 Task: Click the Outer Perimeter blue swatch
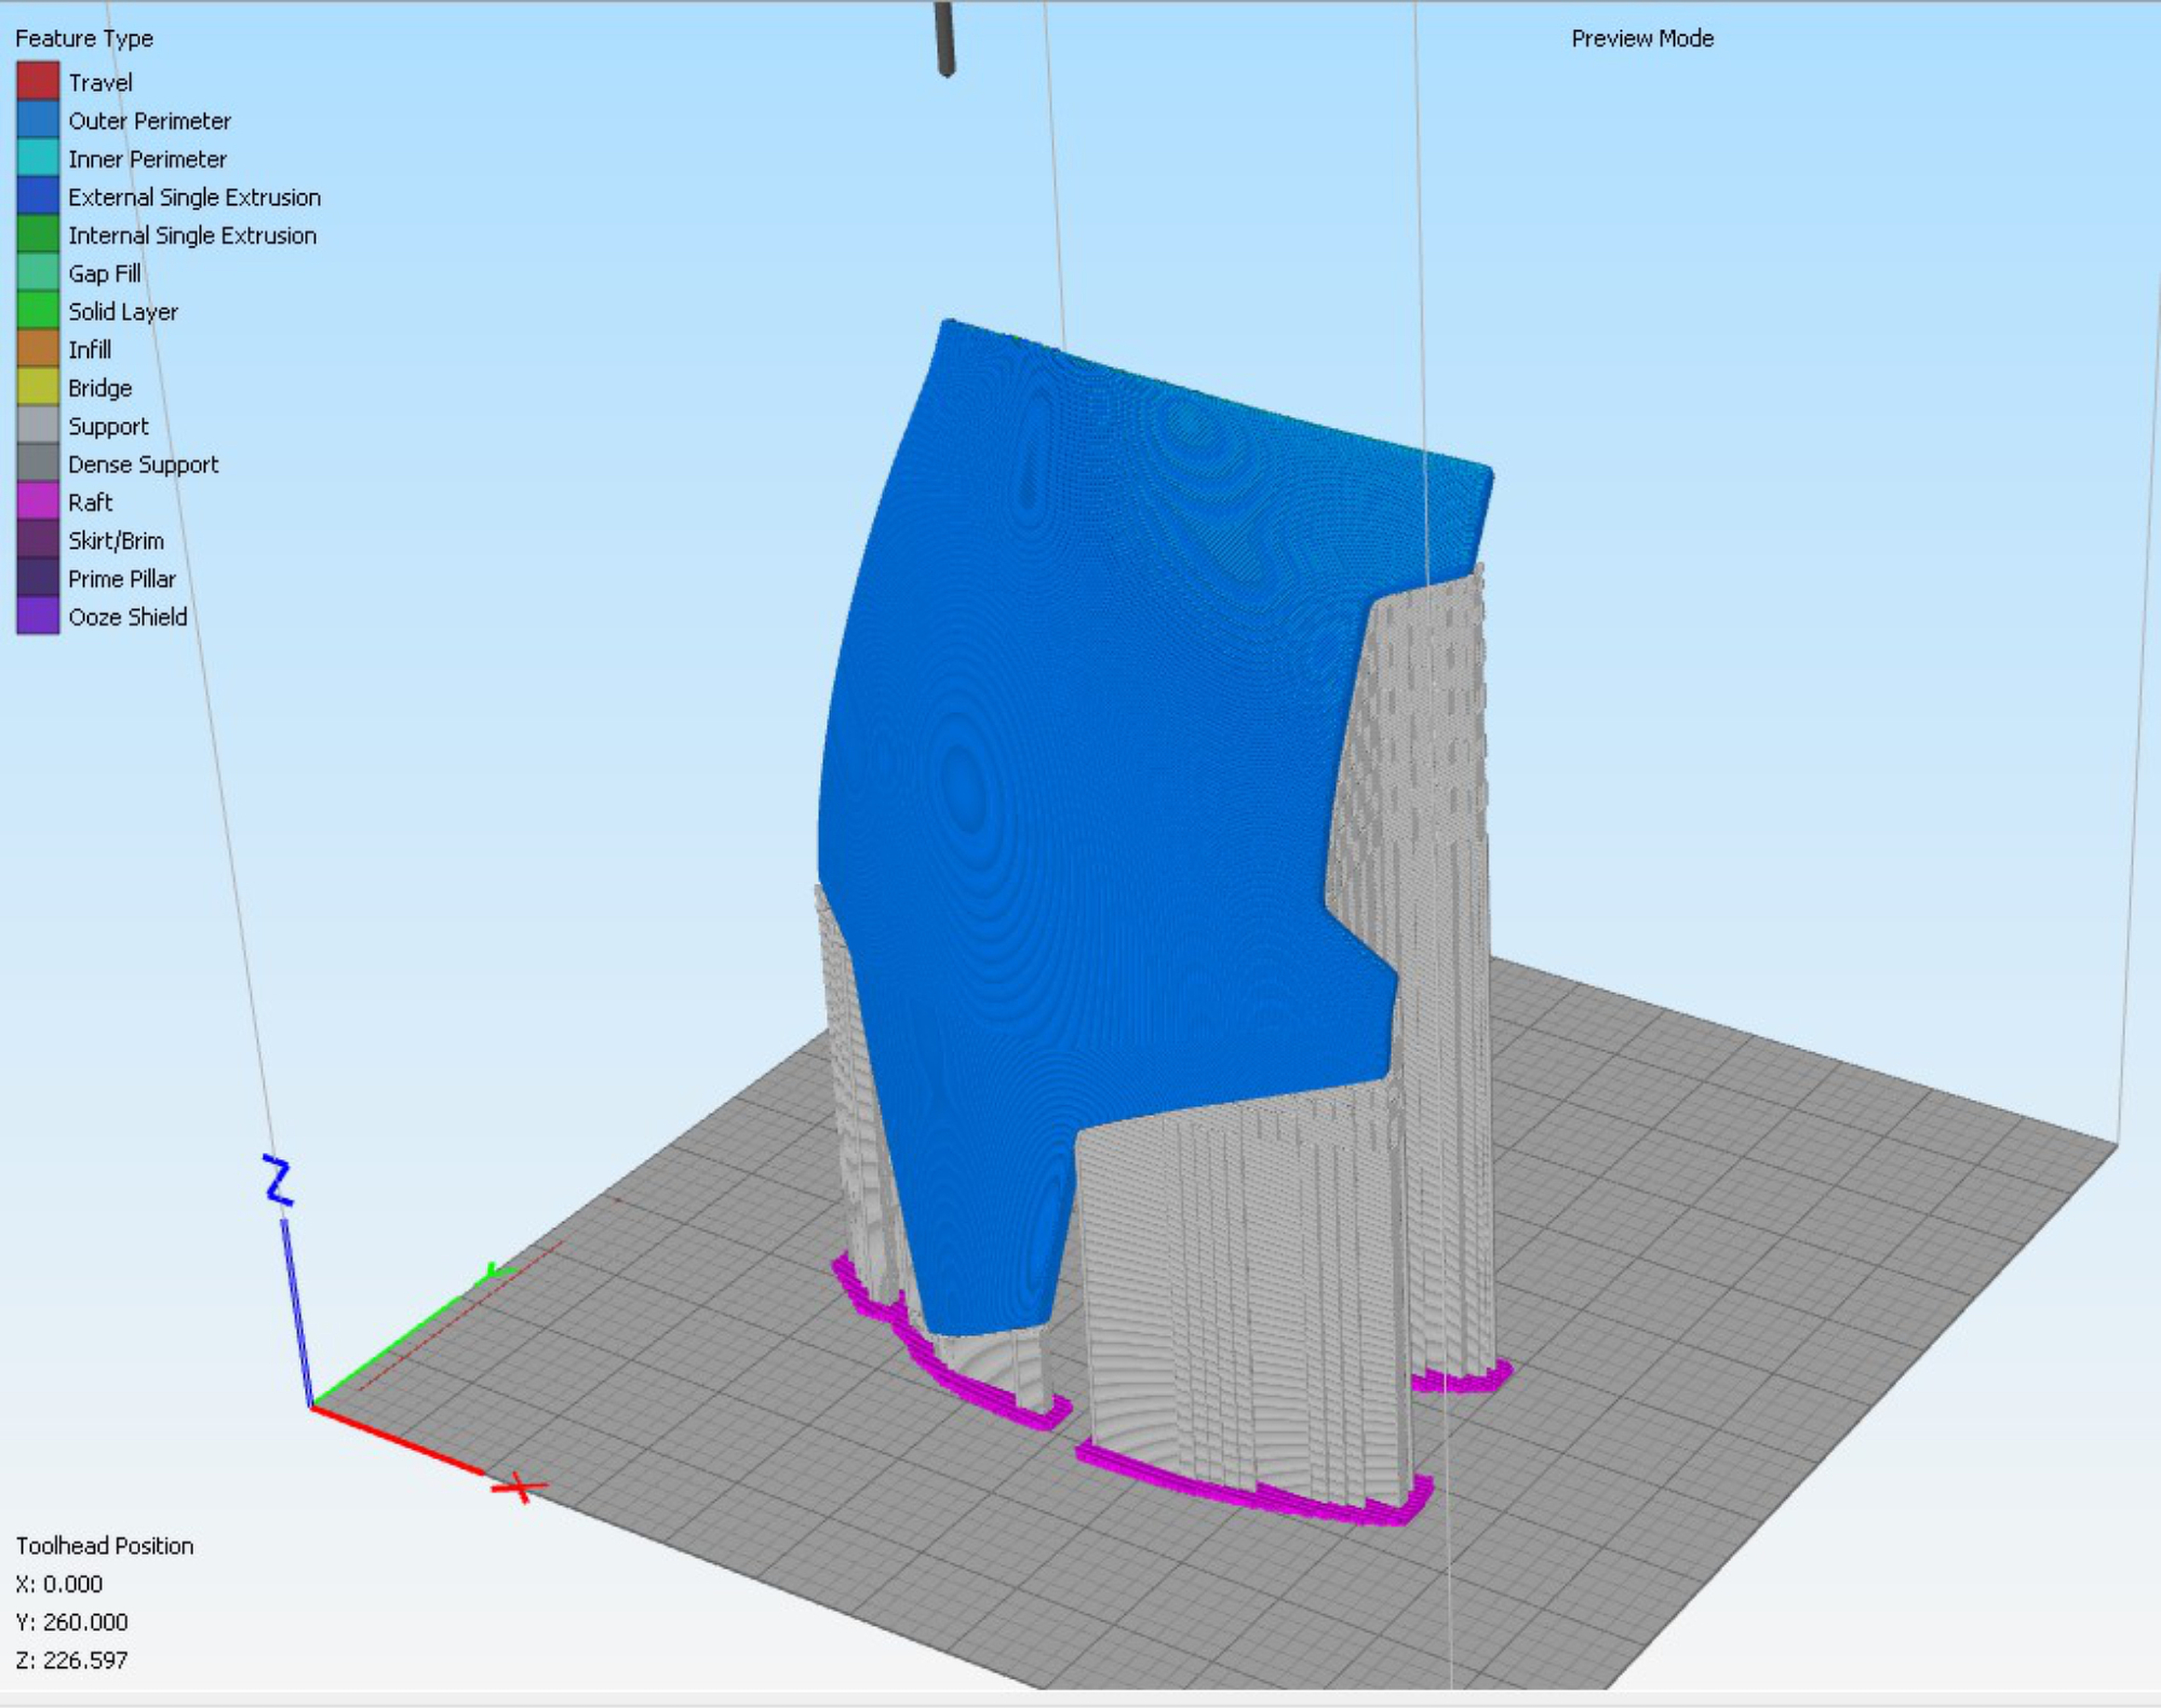38,120
